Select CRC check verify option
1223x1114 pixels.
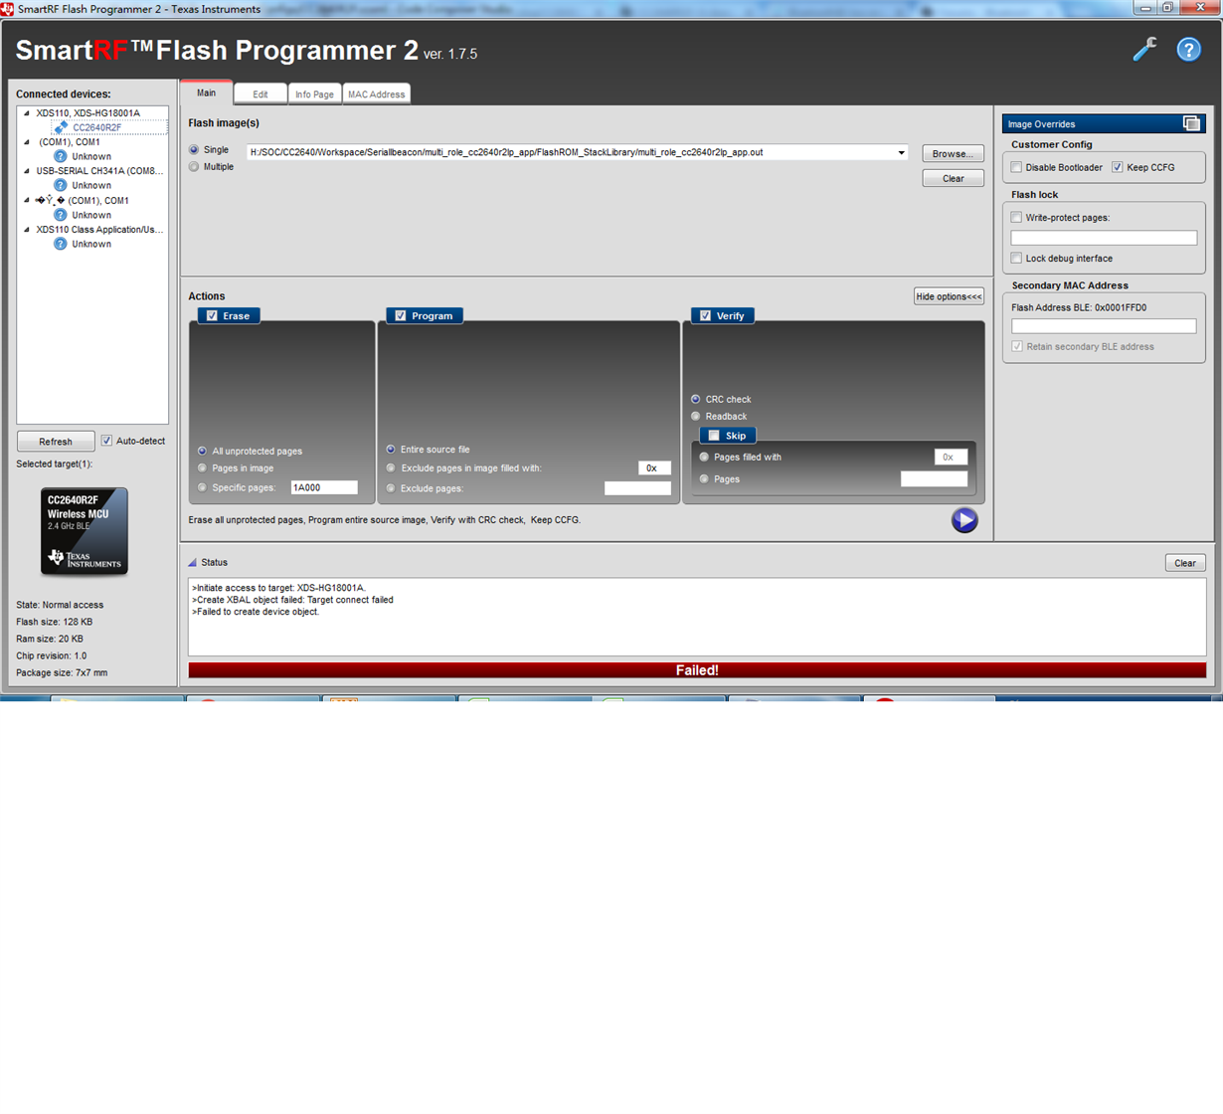click(696, 399)
